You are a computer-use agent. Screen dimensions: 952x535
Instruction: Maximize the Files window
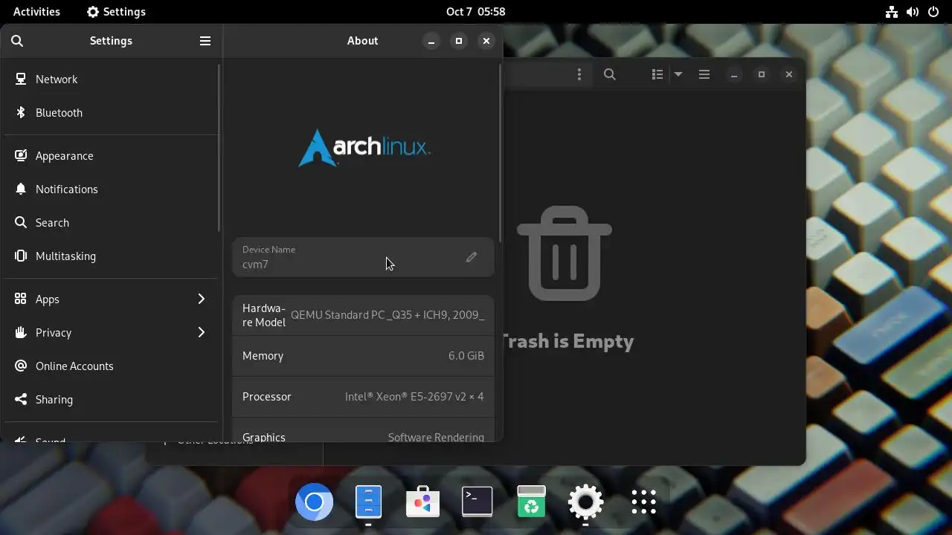[x=762, y=74]
